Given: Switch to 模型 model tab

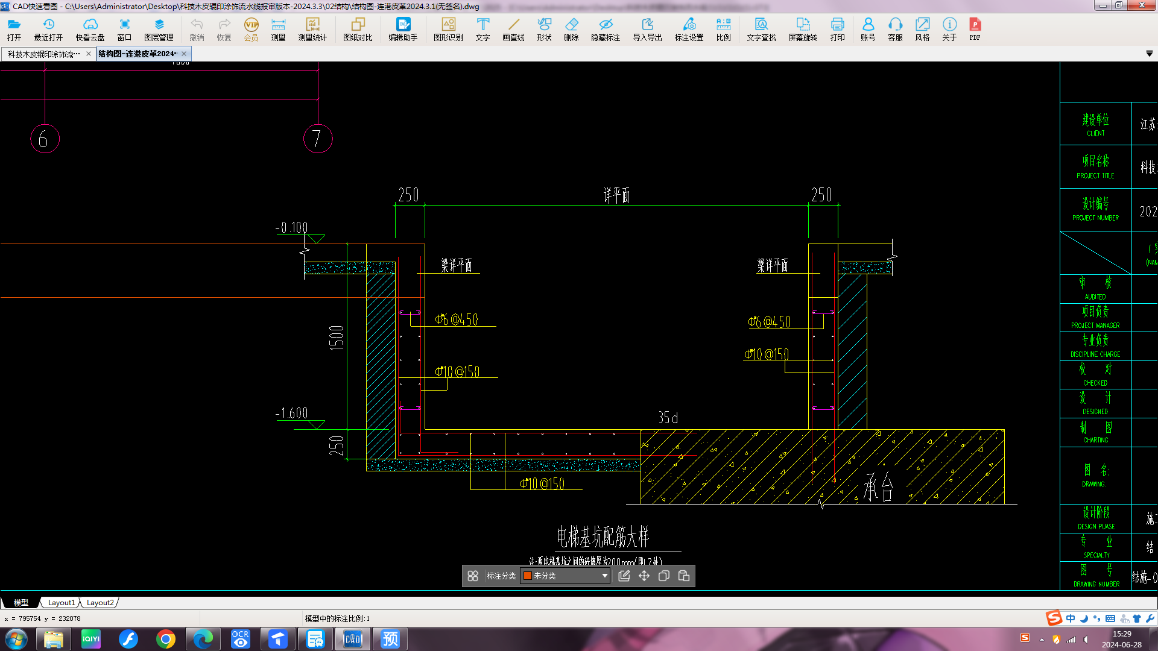Looking at the screenshot, I should click(21, 602).
